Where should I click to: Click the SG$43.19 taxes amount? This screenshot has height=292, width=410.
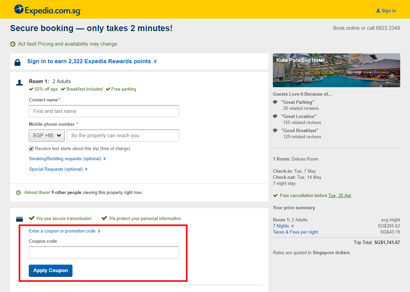pos(390,232)
